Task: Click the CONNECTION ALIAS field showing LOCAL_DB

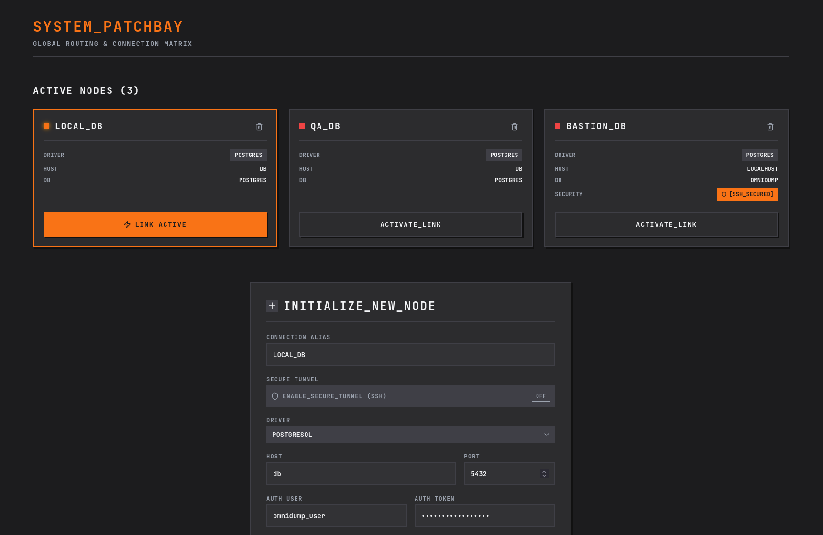Action: [x=410, y=354]
